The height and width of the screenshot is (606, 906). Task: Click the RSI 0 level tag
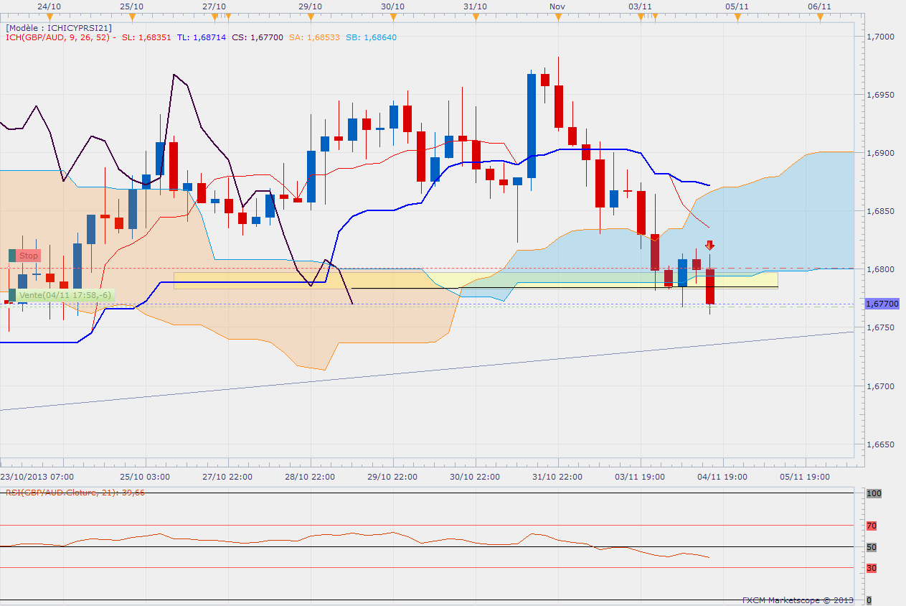(x=869, y=600)
